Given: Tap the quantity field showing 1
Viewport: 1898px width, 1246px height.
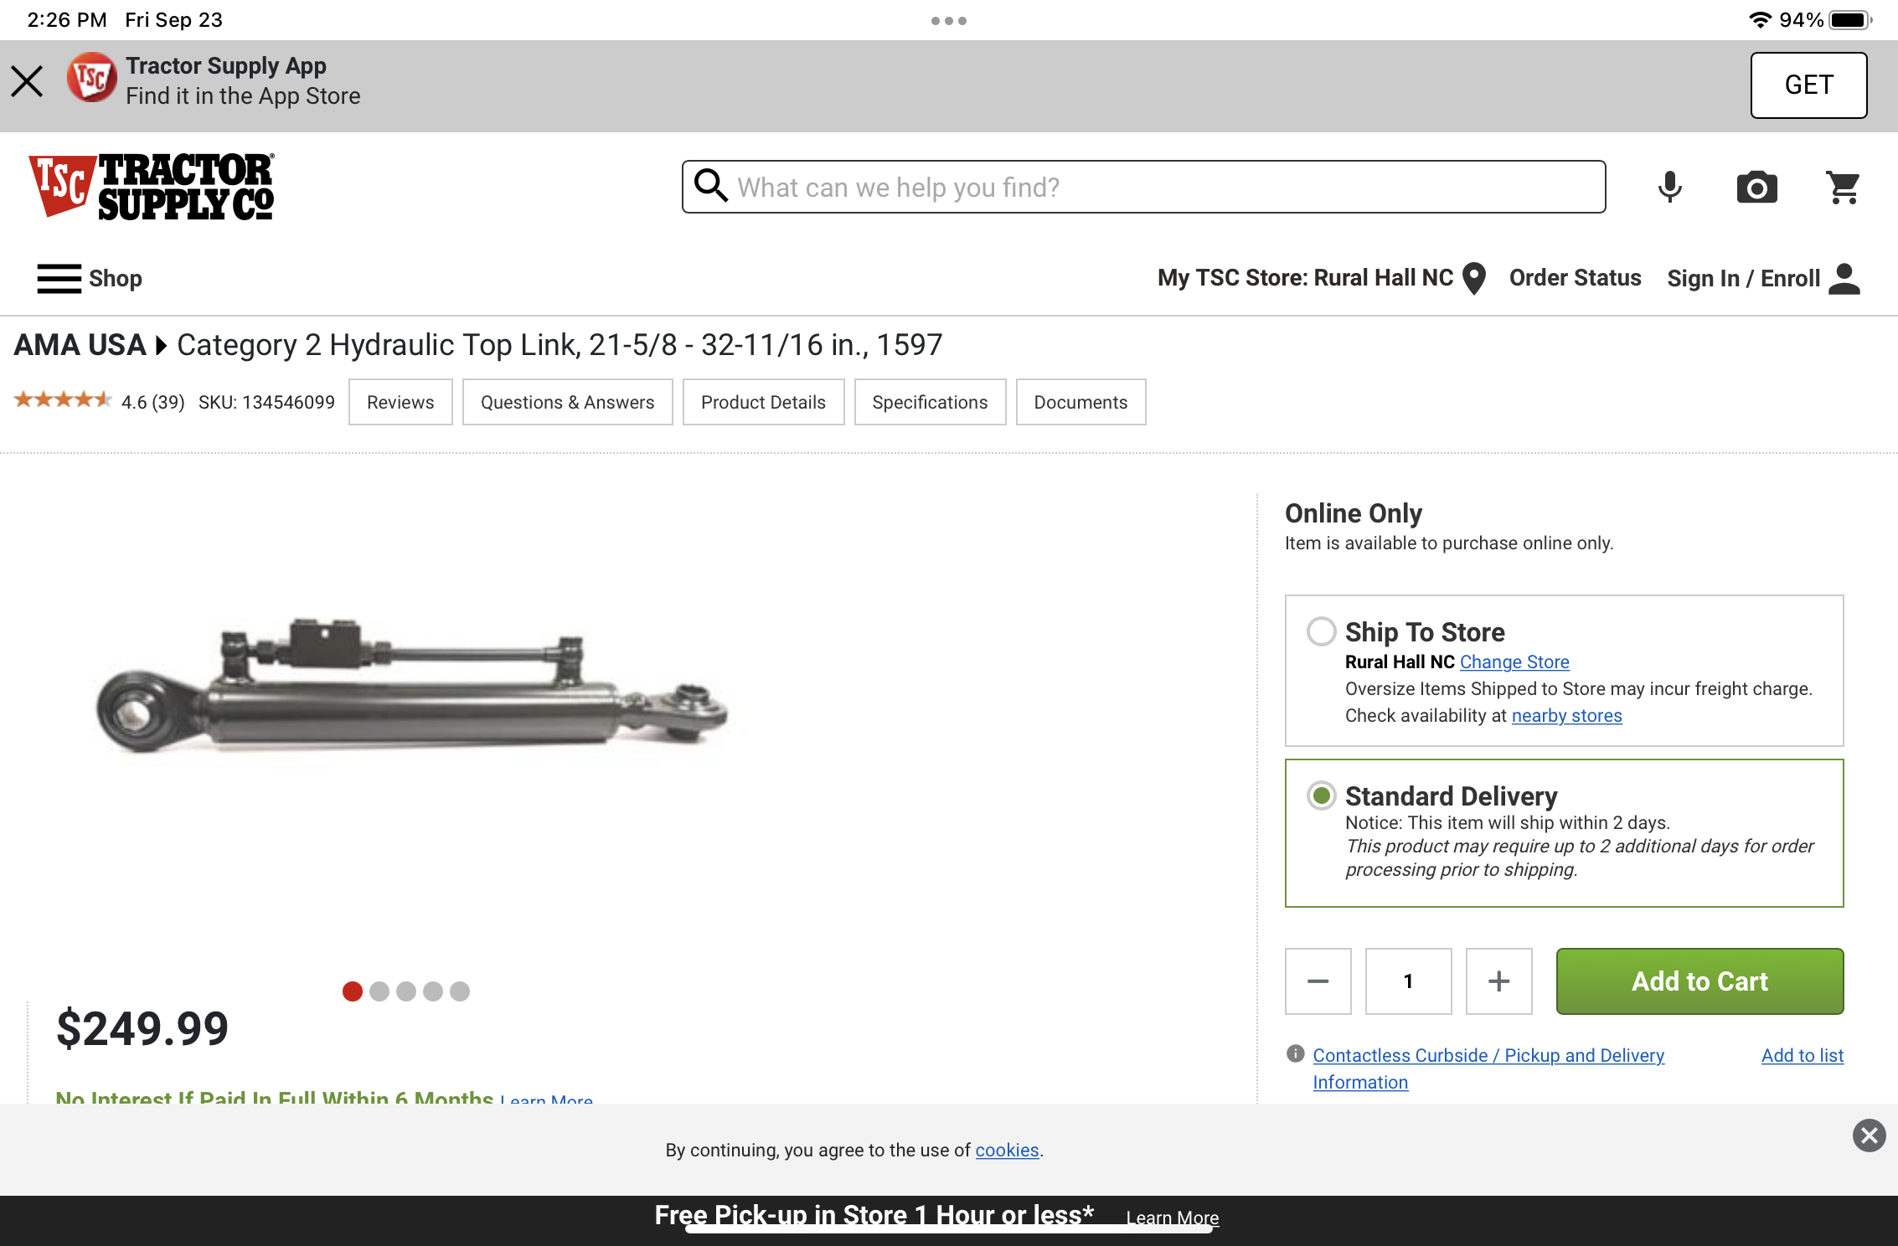Looking at the screenshot, I should click(1408, 981).
